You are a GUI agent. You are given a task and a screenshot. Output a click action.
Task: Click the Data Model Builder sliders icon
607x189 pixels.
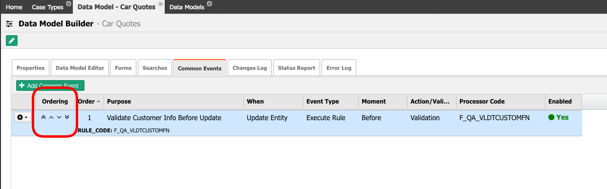click(x=9, y=23)
